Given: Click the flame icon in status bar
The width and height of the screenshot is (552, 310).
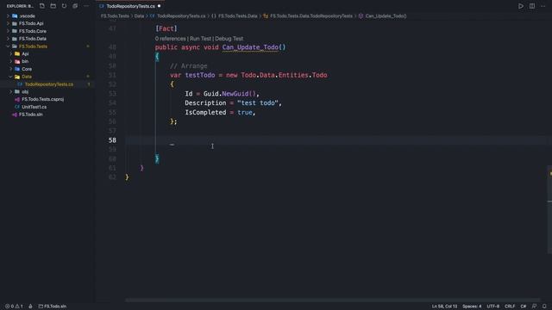Looking at the screenshot, I should click(x=31, y=307).
